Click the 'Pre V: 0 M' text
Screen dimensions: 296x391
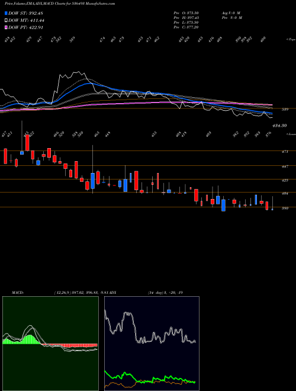tap(231, 18)
